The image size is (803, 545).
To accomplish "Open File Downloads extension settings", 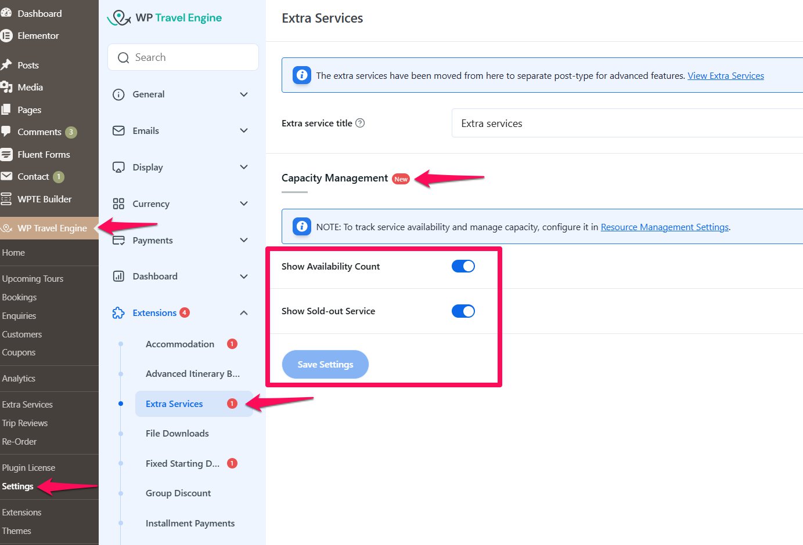I will pyautogui.click(x=177, y=434).
